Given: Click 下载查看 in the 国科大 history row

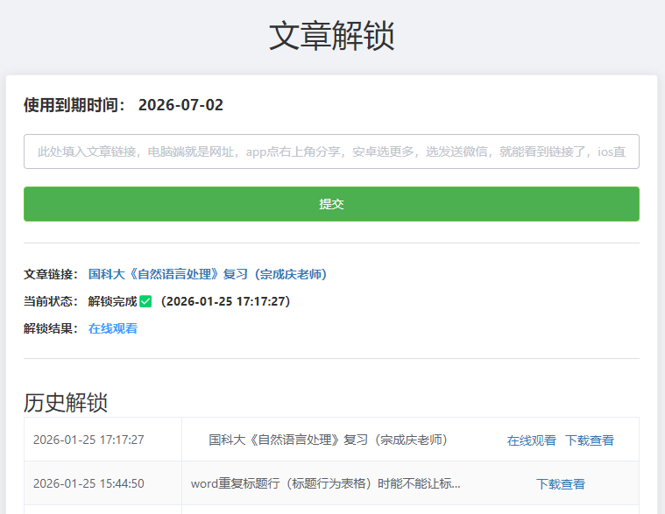Looking at the screenshot, I should [589, 440].
